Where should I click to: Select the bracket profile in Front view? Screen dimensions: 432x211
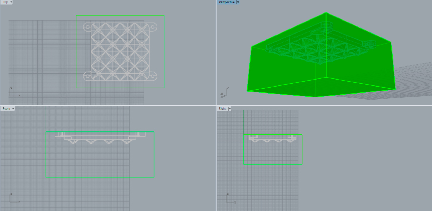coord(100,138)
